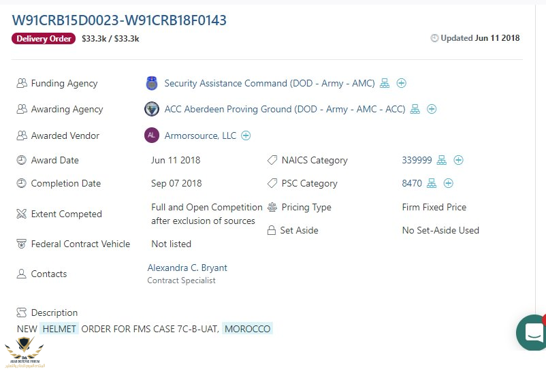Click highlighted MOROCCO keyword in description
The width and height of the screenshot is (546, 369).
point(247,329)
